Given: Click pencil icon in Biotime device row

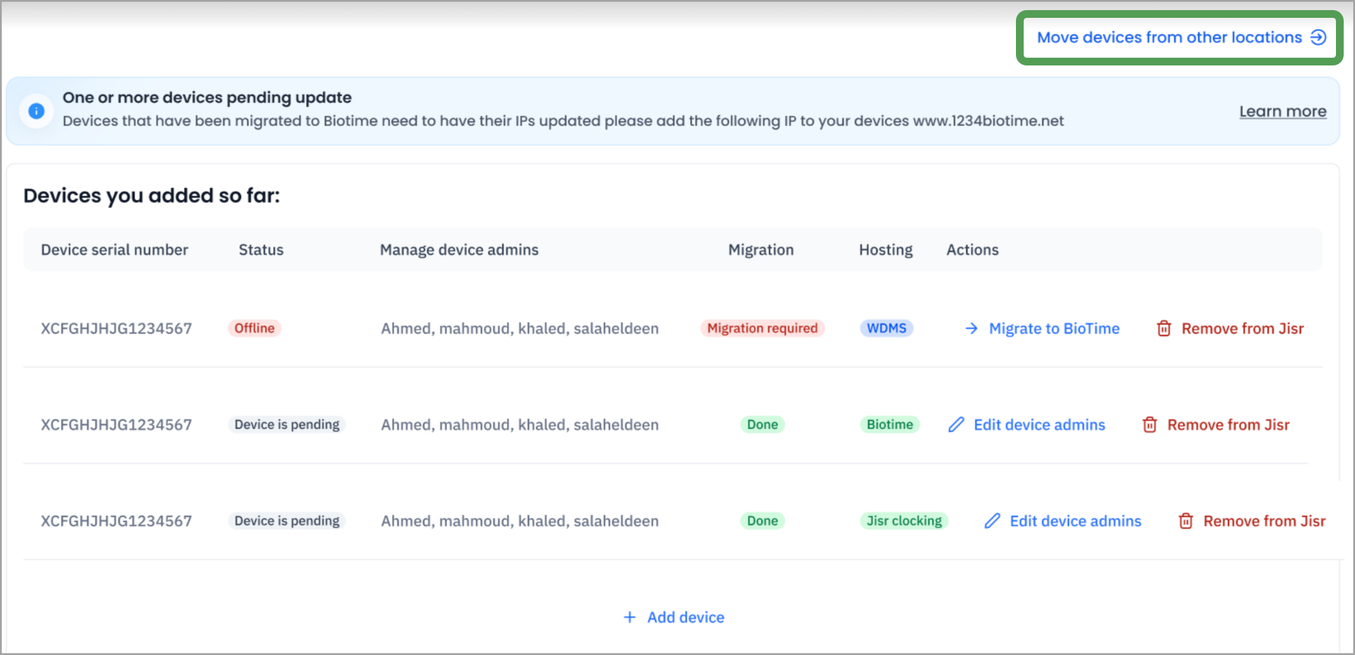Looking at the screenshot, I should (956, 425).
